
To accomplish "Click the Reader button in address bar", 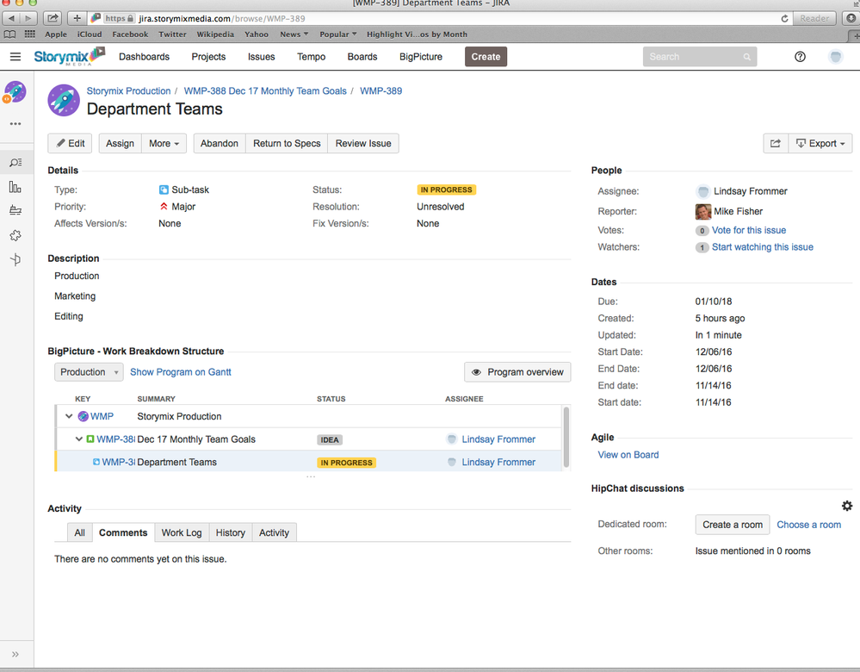I will click(x=814, y=19).
